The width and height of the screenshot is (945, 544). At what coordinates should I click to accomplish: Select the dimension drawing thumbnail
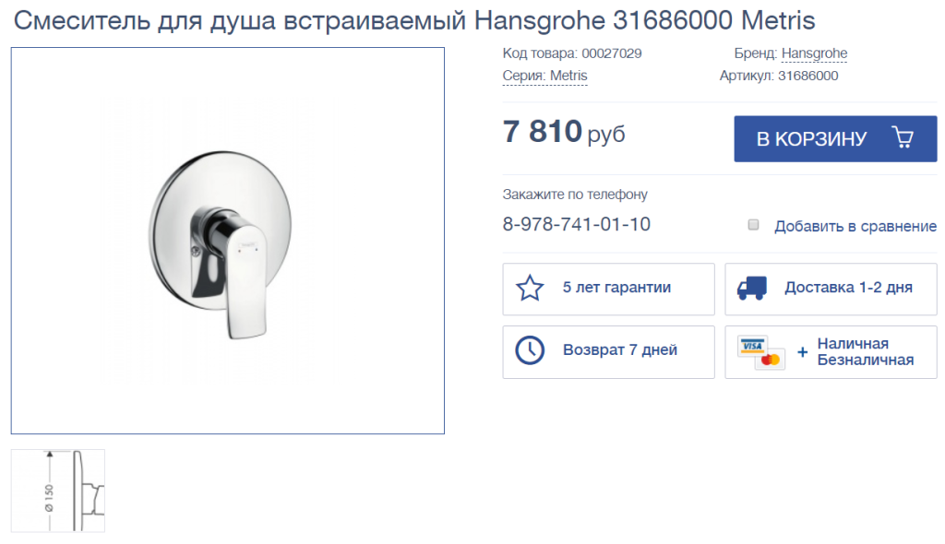[58, 491]
